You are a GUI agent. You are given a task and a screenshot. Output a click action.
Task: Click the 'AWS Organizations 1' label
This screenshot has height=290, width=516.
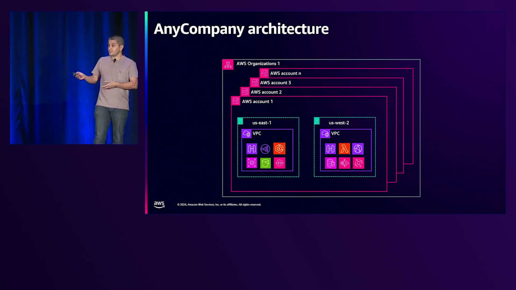pyautogui.click(x=258, y=64)
